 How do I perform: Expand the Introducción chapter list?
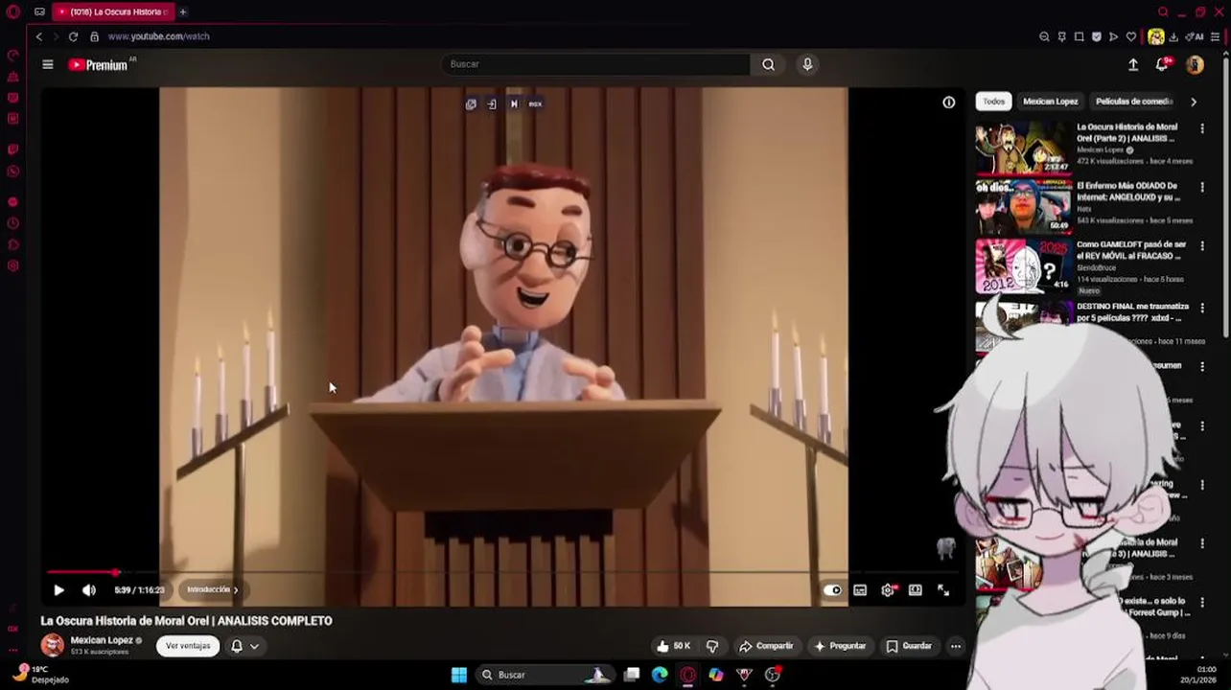[x=212, y=590]
